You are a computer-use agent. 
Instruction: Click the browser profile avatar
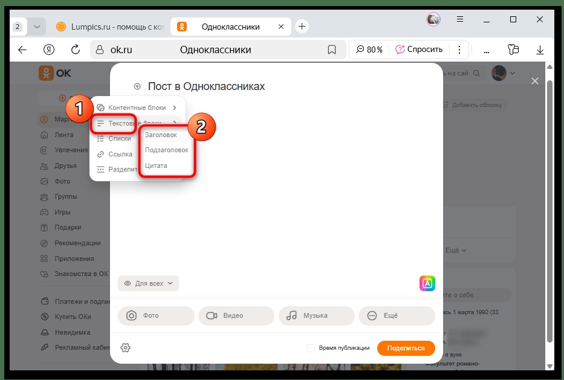click(x=433, y=19)
